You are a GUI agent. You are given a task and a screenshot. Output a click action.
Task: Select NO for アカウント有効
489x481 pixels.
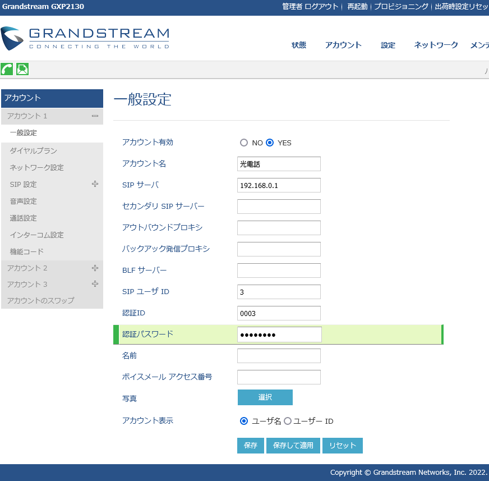click(x=244, y=143)
